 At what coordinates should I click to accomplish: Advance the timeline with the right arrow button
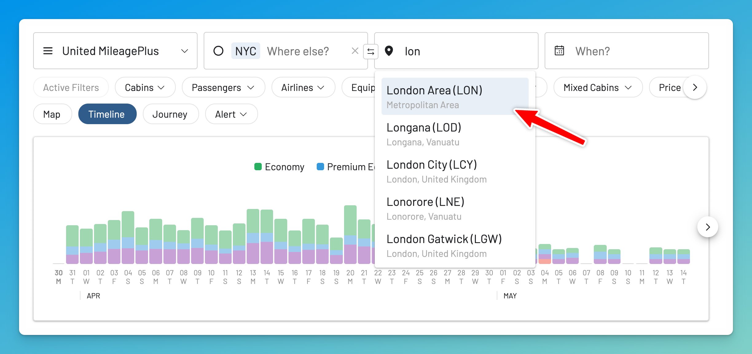click(707, 227)
